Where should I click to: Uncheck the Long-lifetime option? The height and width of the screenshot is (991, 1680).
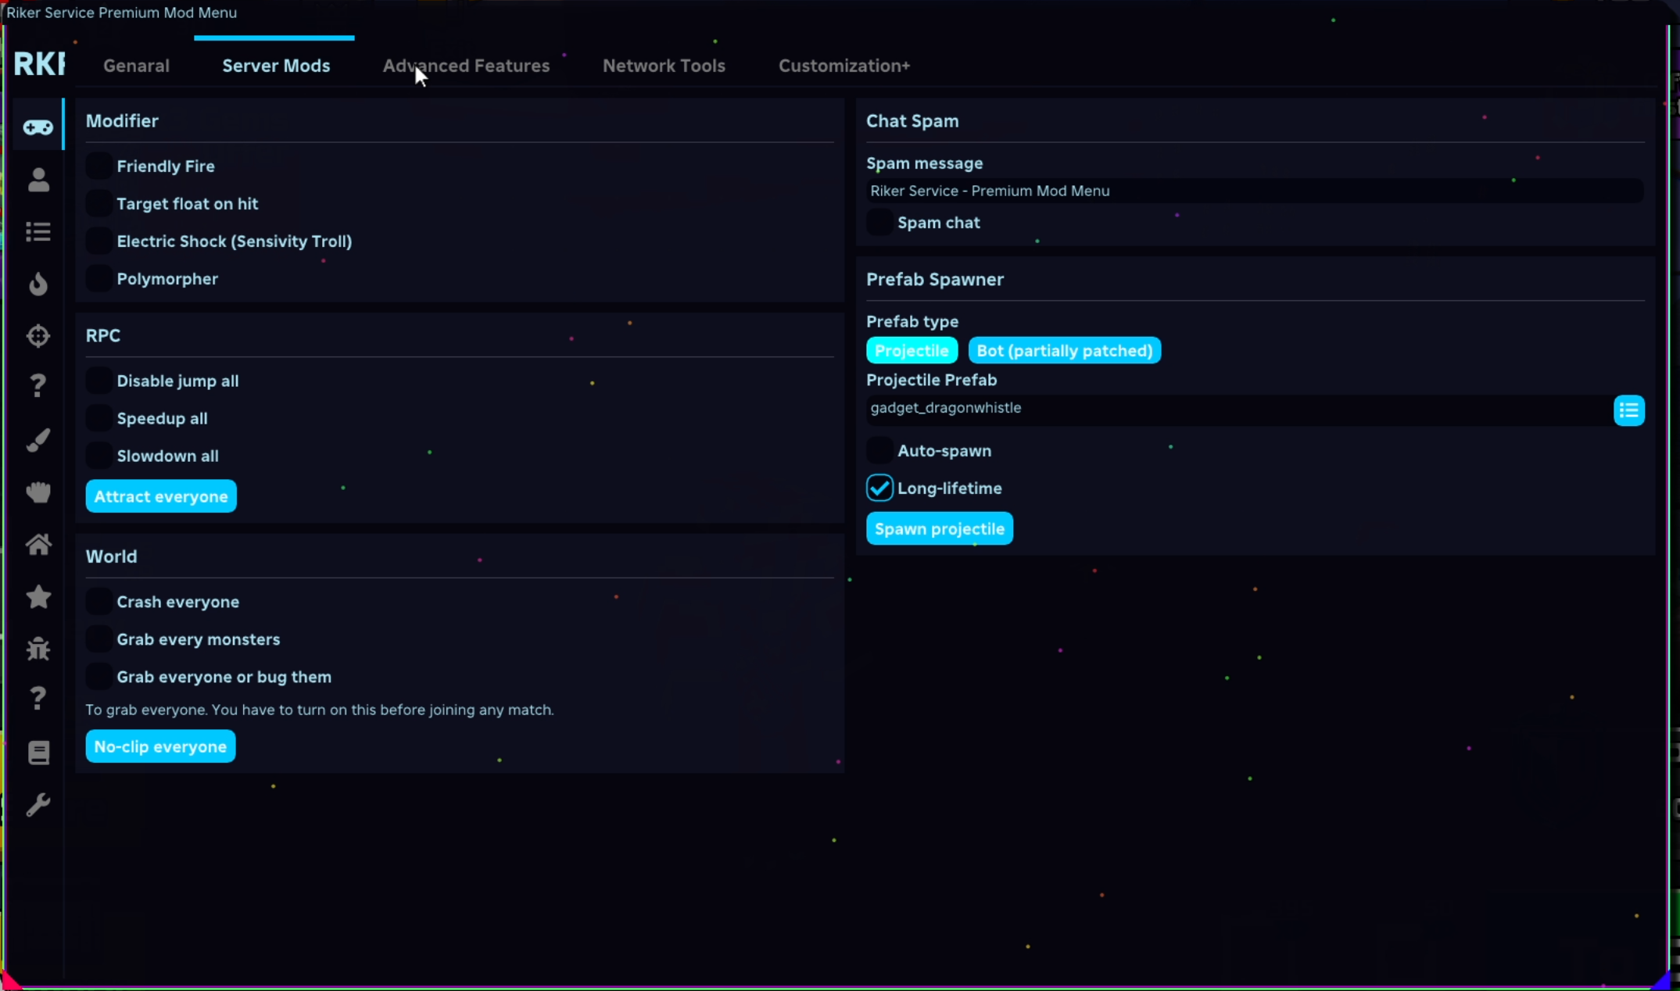(879, 488)
